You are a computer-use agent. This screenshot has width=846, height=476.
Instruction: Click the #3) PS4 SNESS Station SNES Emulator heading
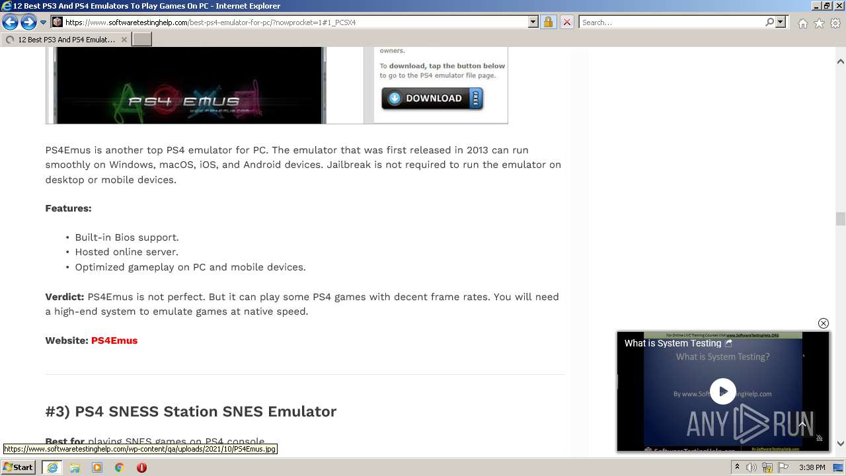[x=191, y=411]
